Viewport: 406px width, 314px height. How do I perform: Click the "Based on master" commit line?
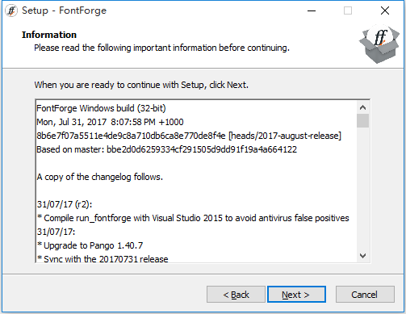(167, 149)
